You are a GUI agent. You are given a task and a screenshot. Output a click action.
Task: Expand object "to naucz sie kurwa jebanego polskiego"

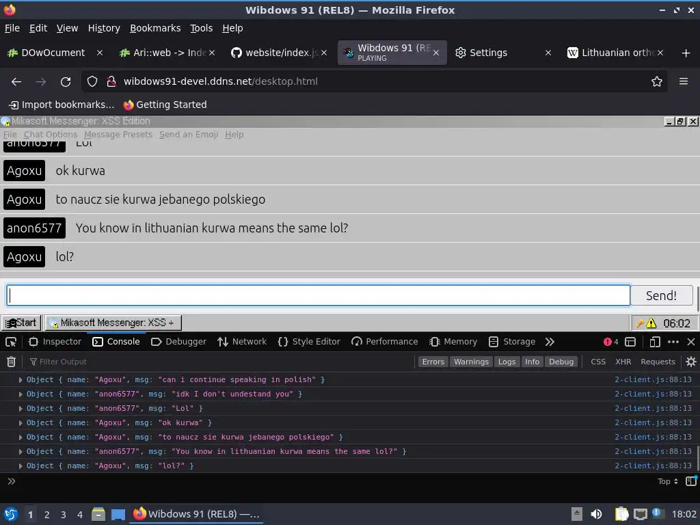pyautogui.click(x=21, y=437)
